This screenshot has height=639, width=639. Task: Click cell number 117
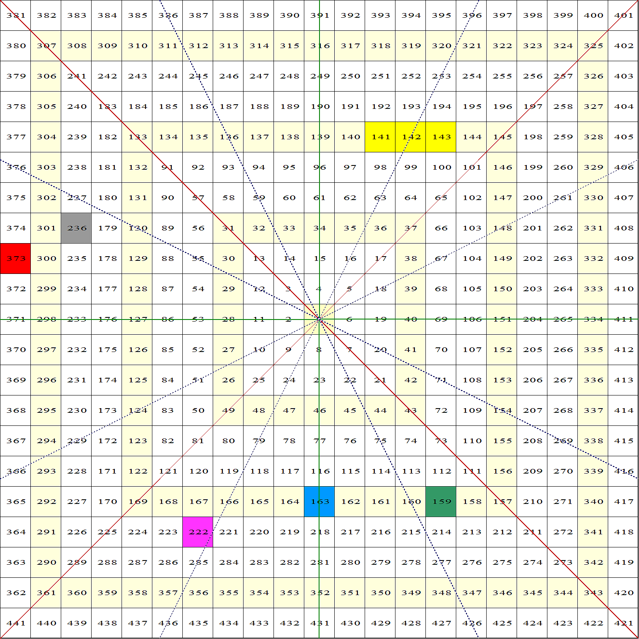tap(289, 471)
